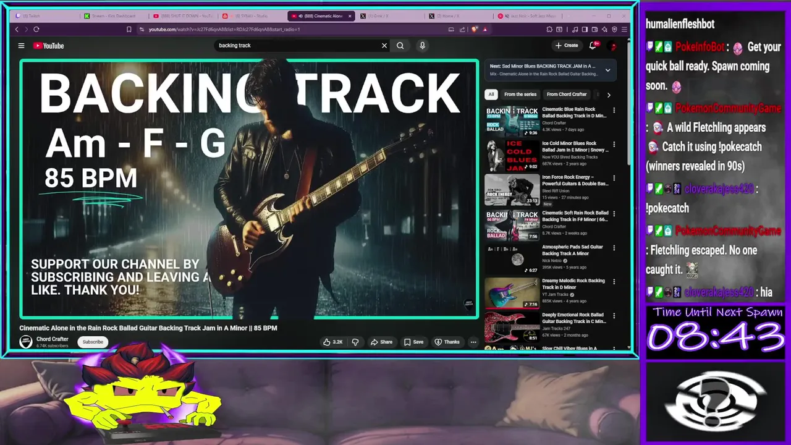Select the All filter chip

[491, 95]
